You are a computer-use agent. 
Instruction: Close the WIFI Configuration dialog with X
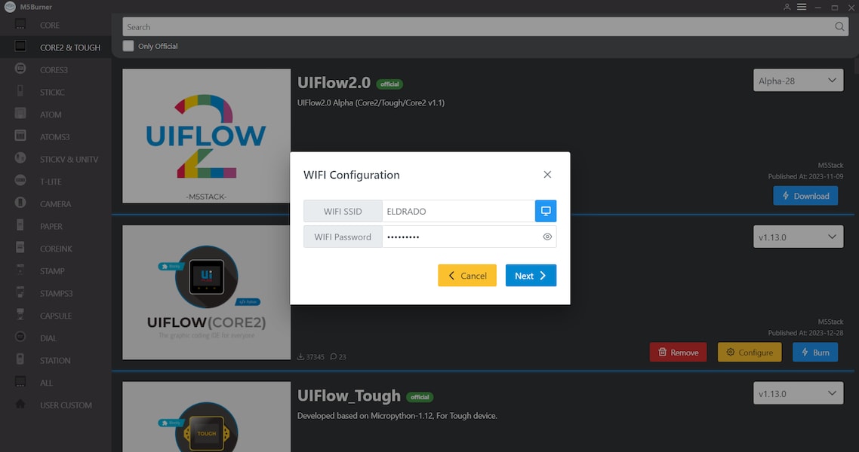[x=547, y=174]
